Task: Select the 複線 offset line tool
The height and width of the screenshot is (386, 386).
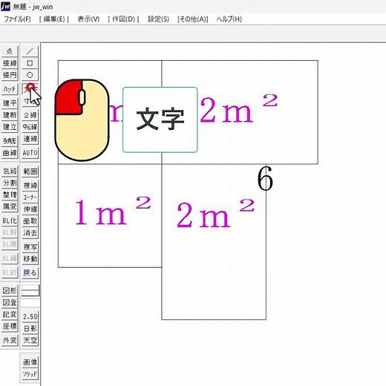Action: point(30,185)
